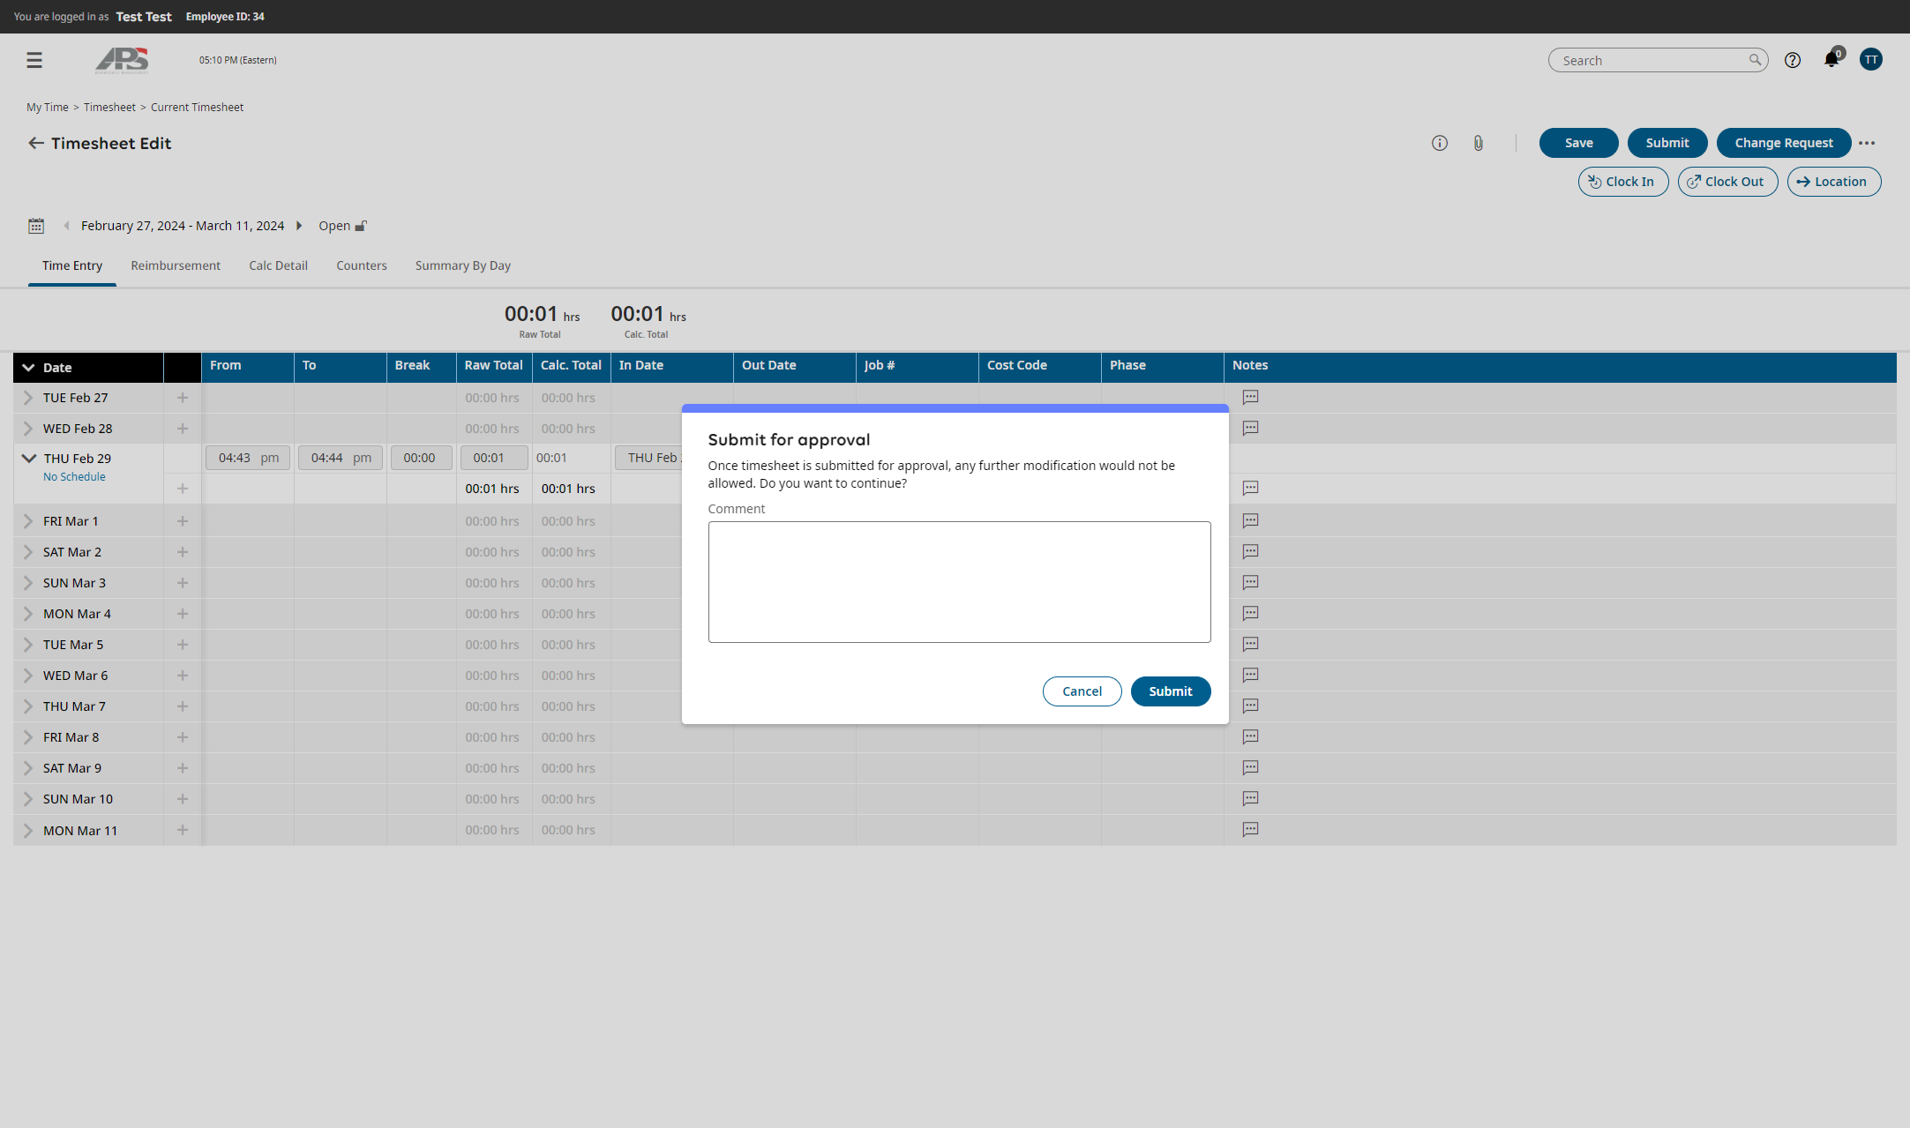The image size is (1910, 1128).
Task: Click the APS logo
Action: (x=122, y=60)
